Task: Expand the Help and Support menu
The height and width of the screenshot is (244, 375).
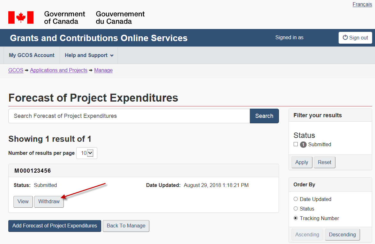Action: click(x=89, y=55)
